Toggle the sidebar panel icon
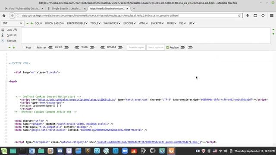The image size is (276, 155). (255, 15)
